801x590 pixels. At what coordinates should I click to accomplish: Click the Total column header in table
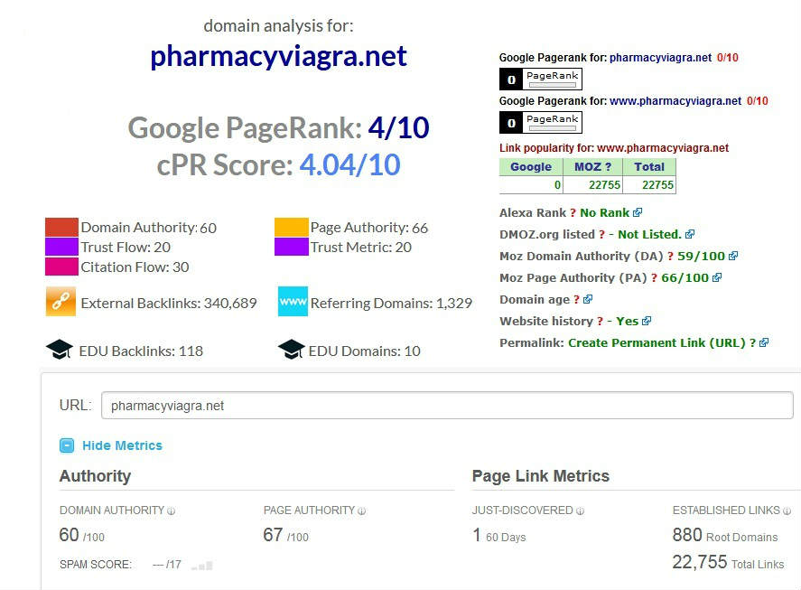[x=649, y=166]
